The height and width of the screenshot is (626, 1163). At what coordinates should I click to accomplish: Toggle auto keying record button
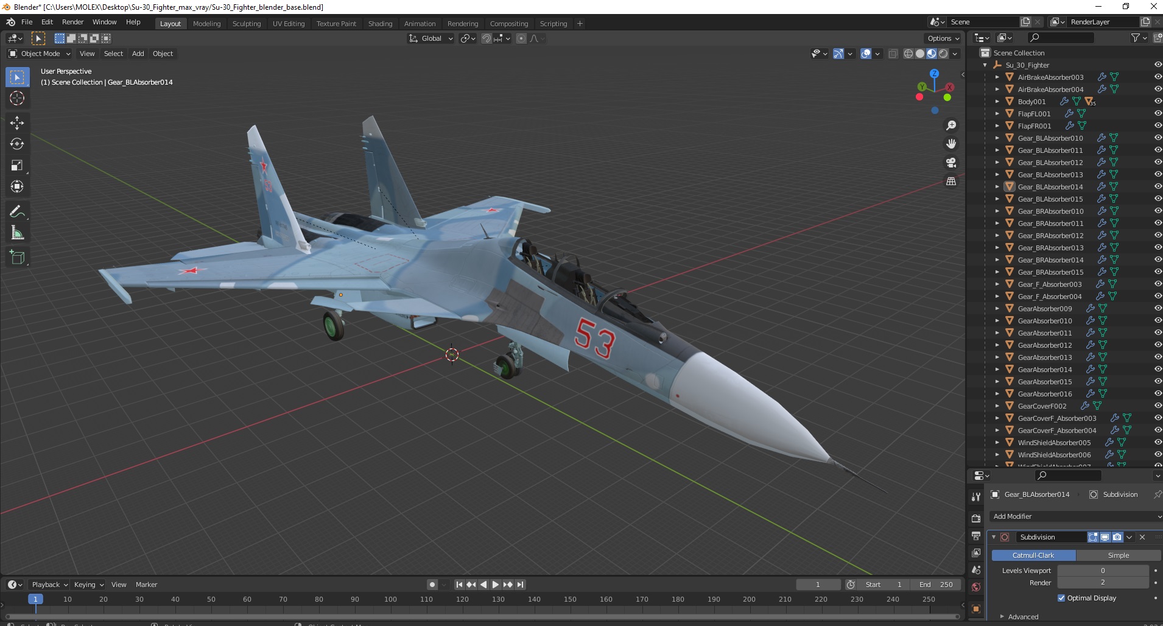[x=432, y=585]
